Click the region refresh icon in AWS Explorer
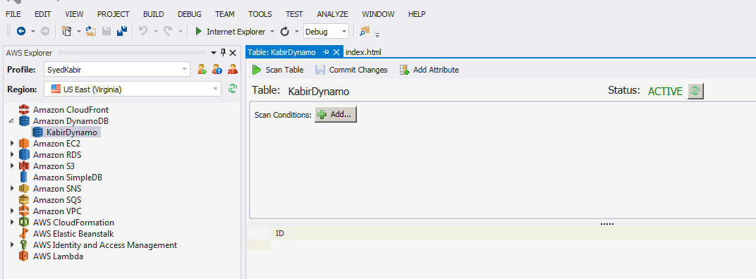 (233, 88)
